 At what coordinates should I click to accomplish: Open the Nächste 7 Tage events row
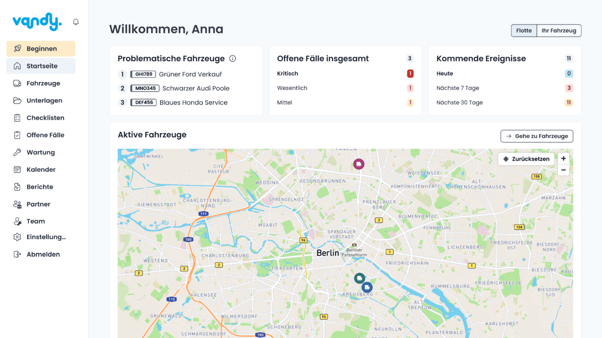[458, 88]
